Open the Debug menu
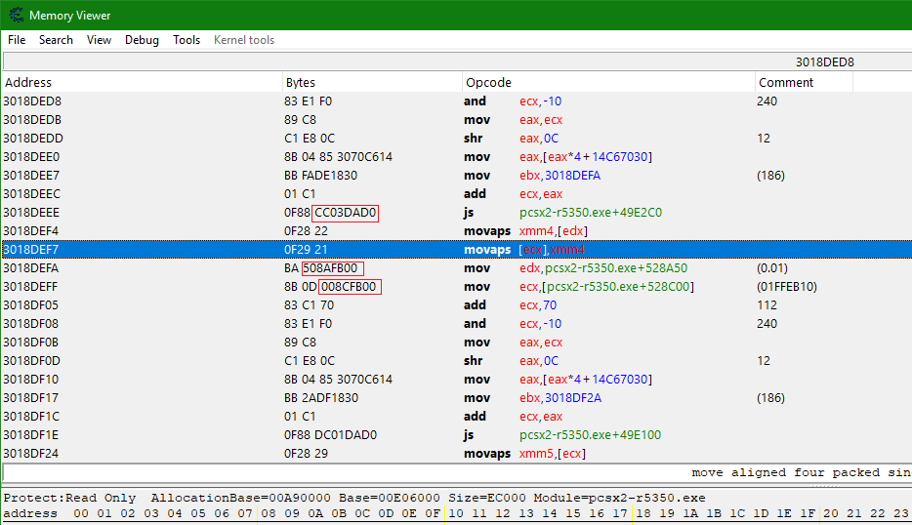The height and width of the screenshot is (525, 912). pos(142,40)
